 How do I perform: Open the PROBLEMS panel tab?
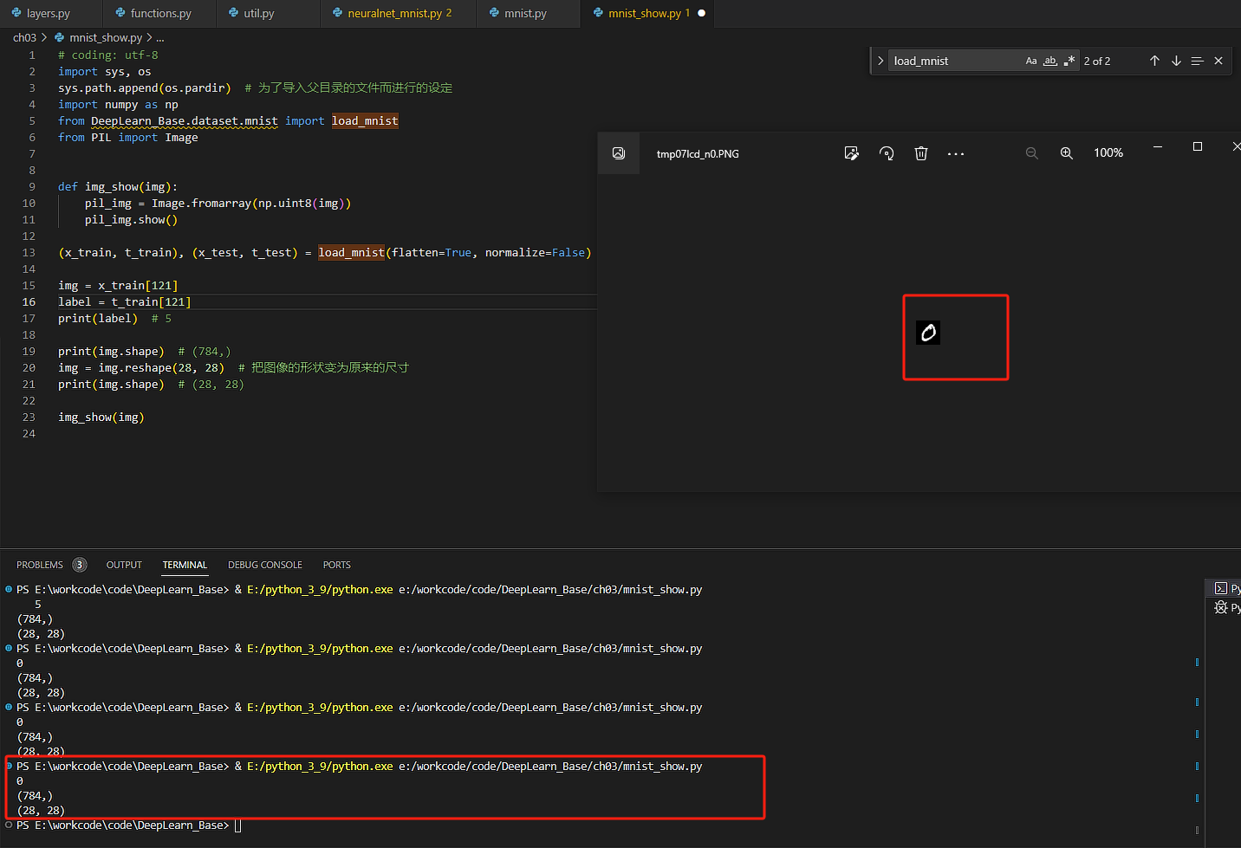click(40, 565)
